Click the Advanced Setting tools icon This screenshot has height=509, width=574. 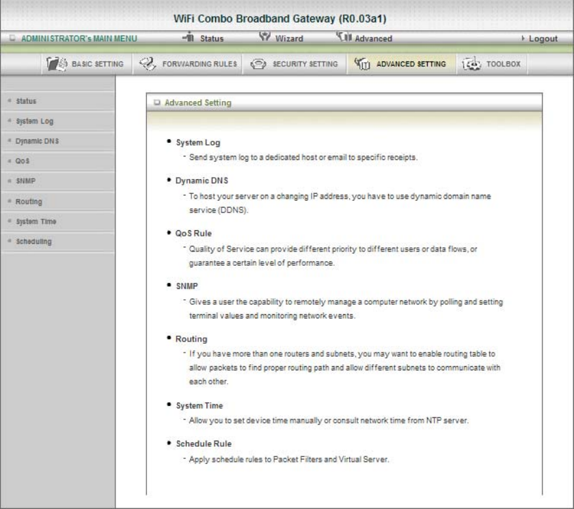tap(362, 64)
